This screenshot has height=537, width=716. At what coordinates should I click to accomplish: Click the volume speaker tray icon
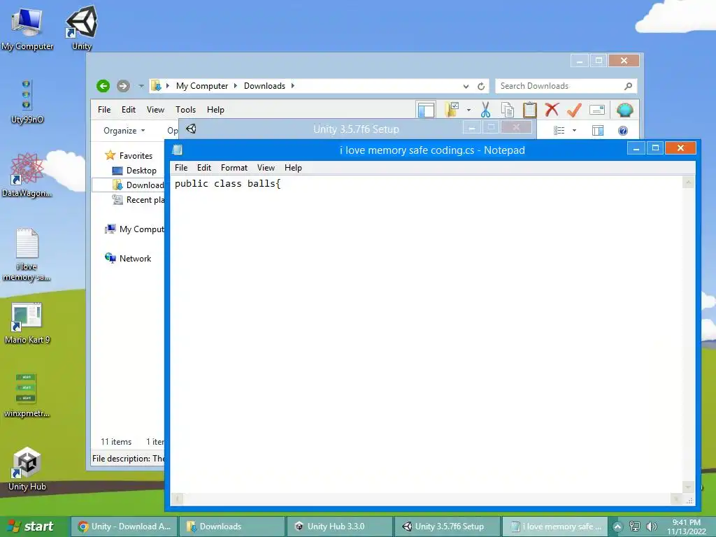[x=652, y=527]
